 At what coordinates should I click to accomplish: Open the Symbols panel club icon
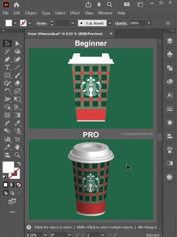coord(170,54)
